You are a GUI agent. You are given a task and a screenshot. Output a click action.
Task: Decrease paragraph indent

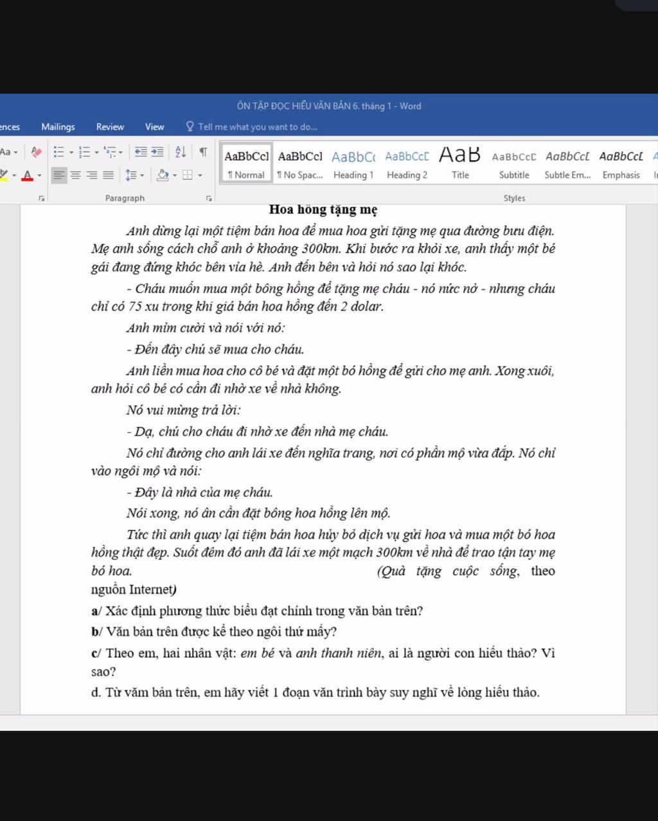pyautogui.click(x=141, y=152)
